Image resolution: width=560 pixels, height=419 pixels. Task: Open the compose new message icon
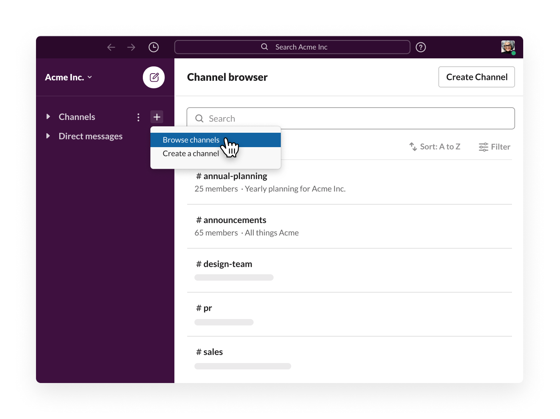(x=154, y=77)
